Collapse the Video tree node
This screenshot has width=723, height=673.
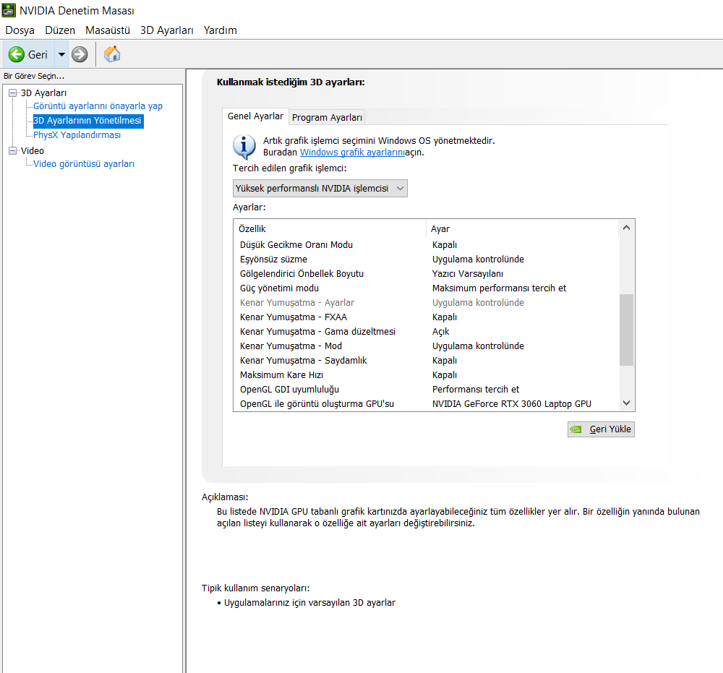coord(13,150)
